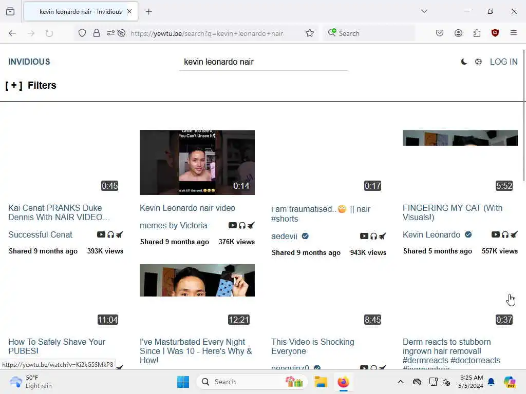This screenshot has height=394, width=526.
Task: Go back with the browser back arrow
Action: pyautogui.click(x=12, y=33)
